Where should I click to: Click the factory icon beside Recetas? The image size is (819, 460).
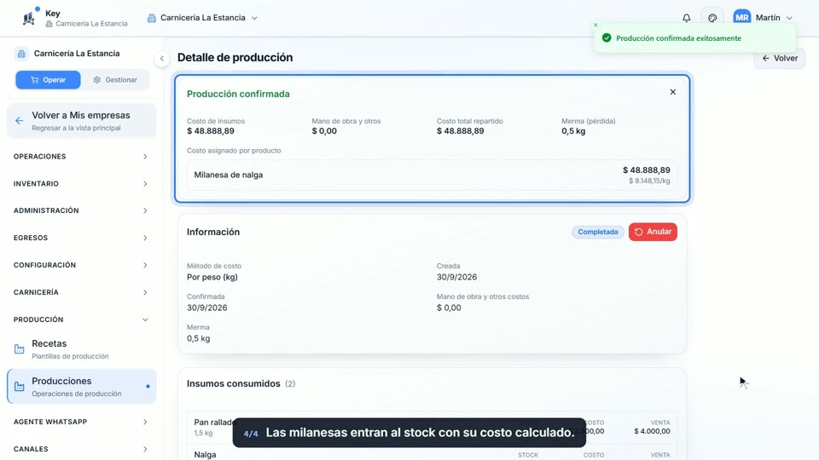coord(20,349)
